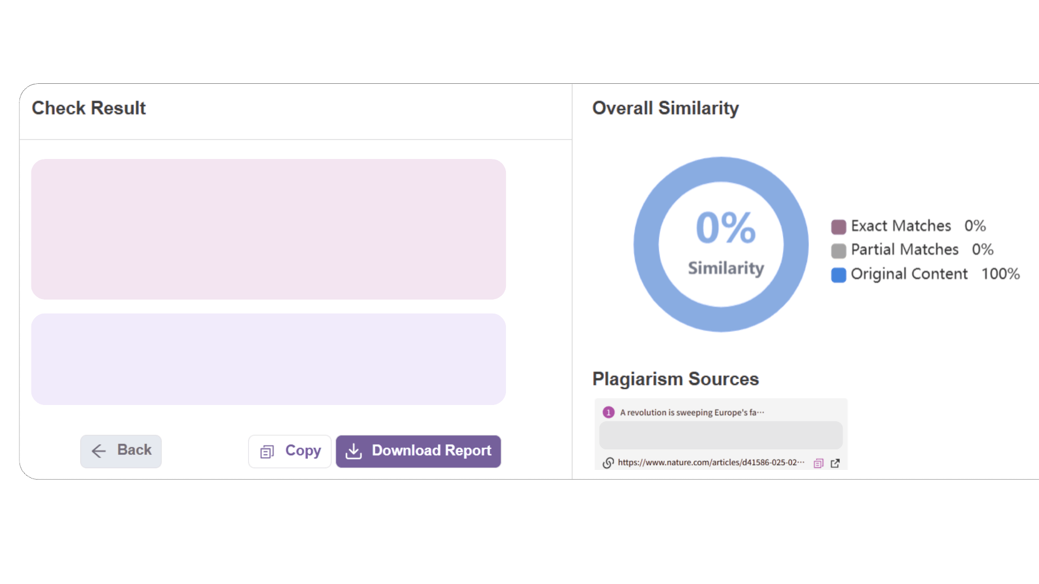
Task: Click the Original Content blue legend swatch
Action: point(838,275)
